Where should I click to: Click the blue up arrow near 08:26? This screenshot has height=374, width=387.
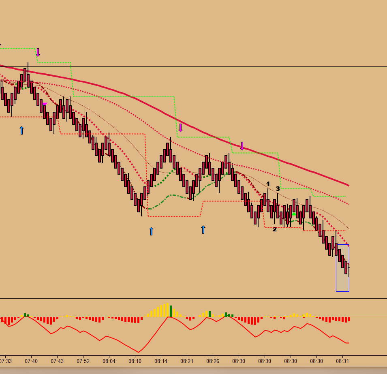[x=203, y=230]
